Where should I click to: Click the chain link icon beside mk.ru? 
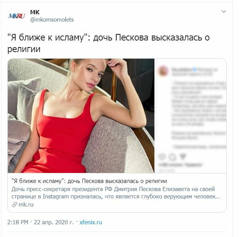click(x=15, y=205)
